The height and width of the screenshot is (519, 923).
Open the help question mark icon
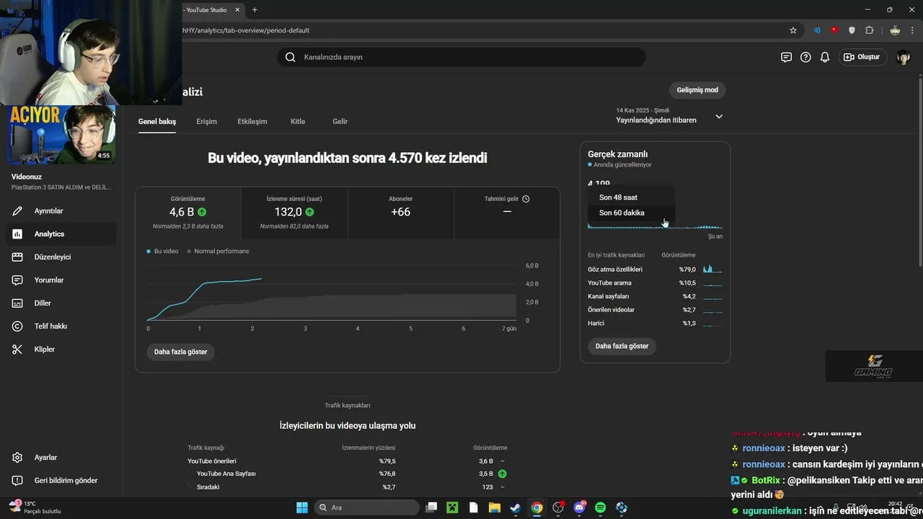click(x=805, y=57)
